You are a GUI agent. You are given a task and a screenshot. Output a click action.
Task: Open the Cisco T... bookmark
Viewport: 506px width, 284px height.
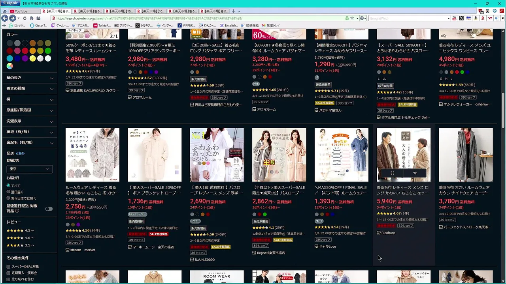(x=39, y=25)
